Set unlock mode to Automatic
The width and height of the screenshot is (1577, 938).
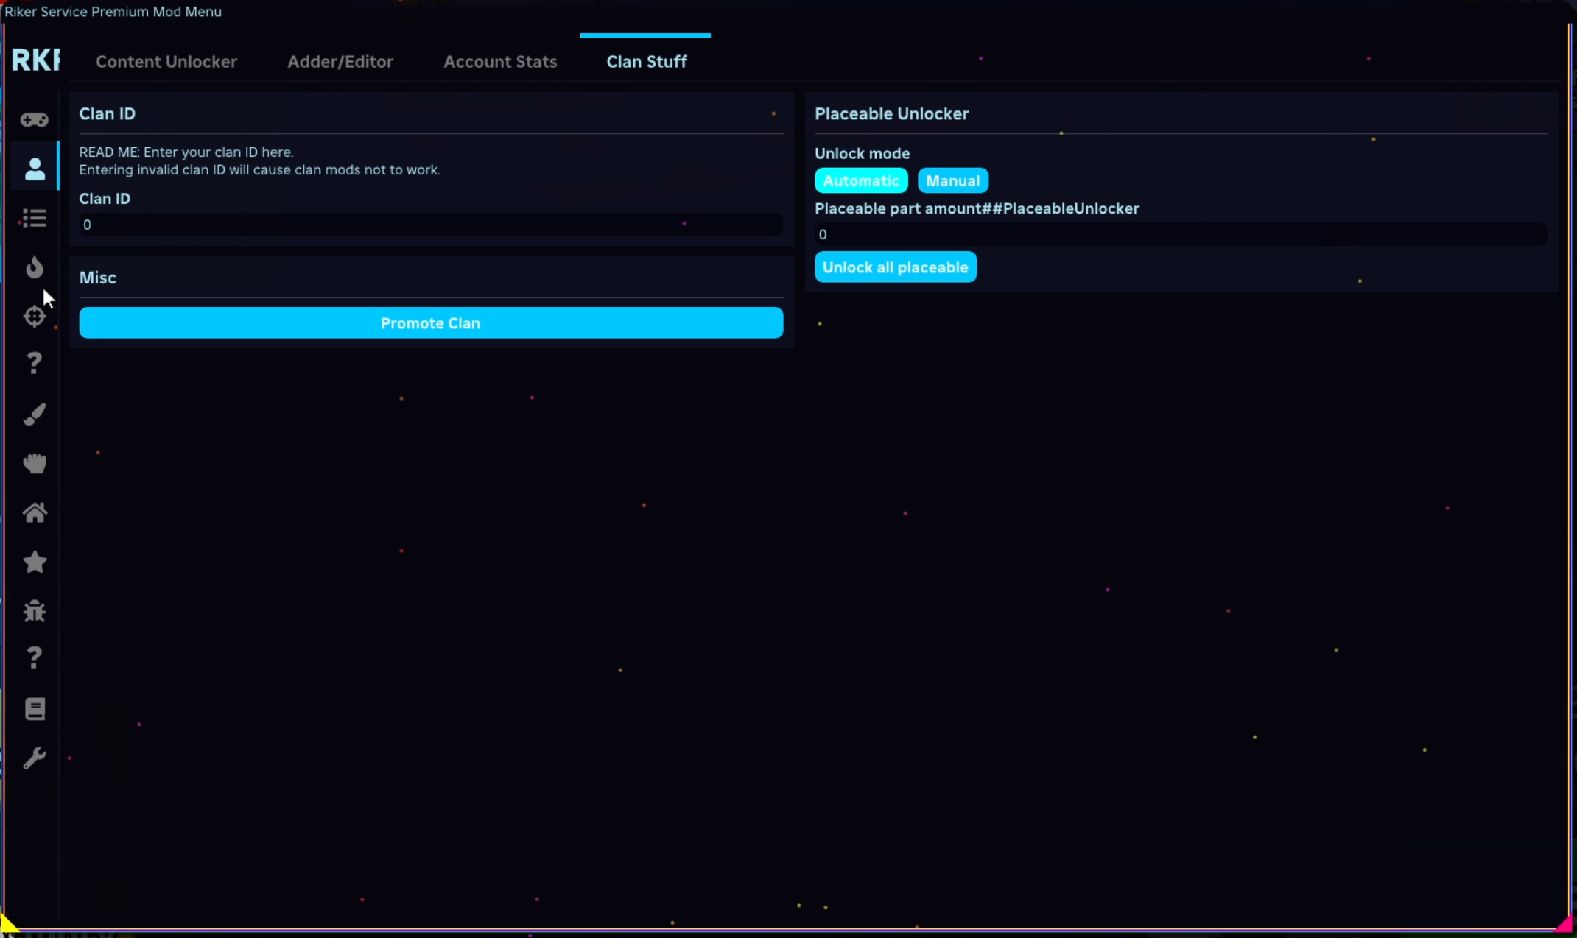860,181
